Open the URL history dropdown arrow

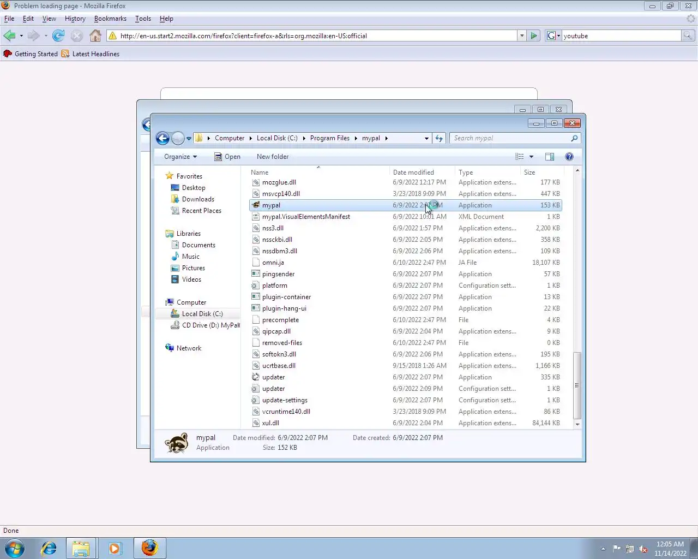(x=522, y=36)
